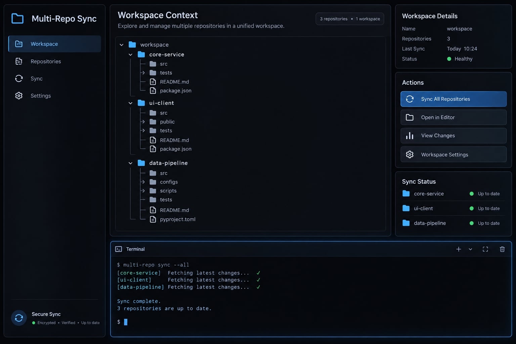Image resolution: width=516 pixels, height=344 pixels.
Task: Expand the scripts folder in data-pipeline
Action: [143, 190]
